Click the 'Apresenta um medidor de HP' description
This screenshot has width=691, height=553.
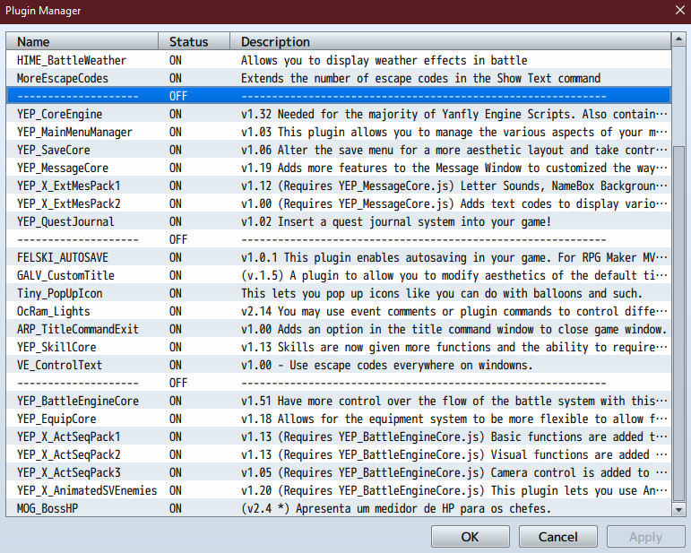396,508
